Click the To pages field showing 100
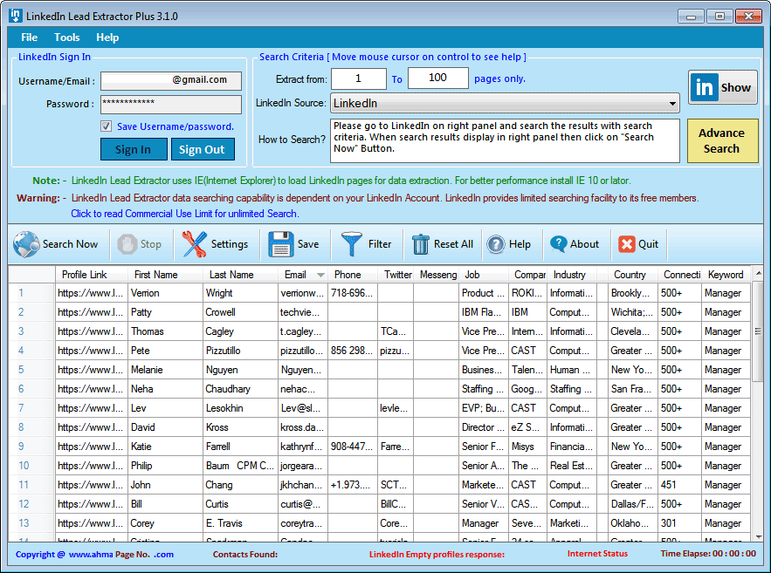This screenshot has height=573, width=771. 437,78
